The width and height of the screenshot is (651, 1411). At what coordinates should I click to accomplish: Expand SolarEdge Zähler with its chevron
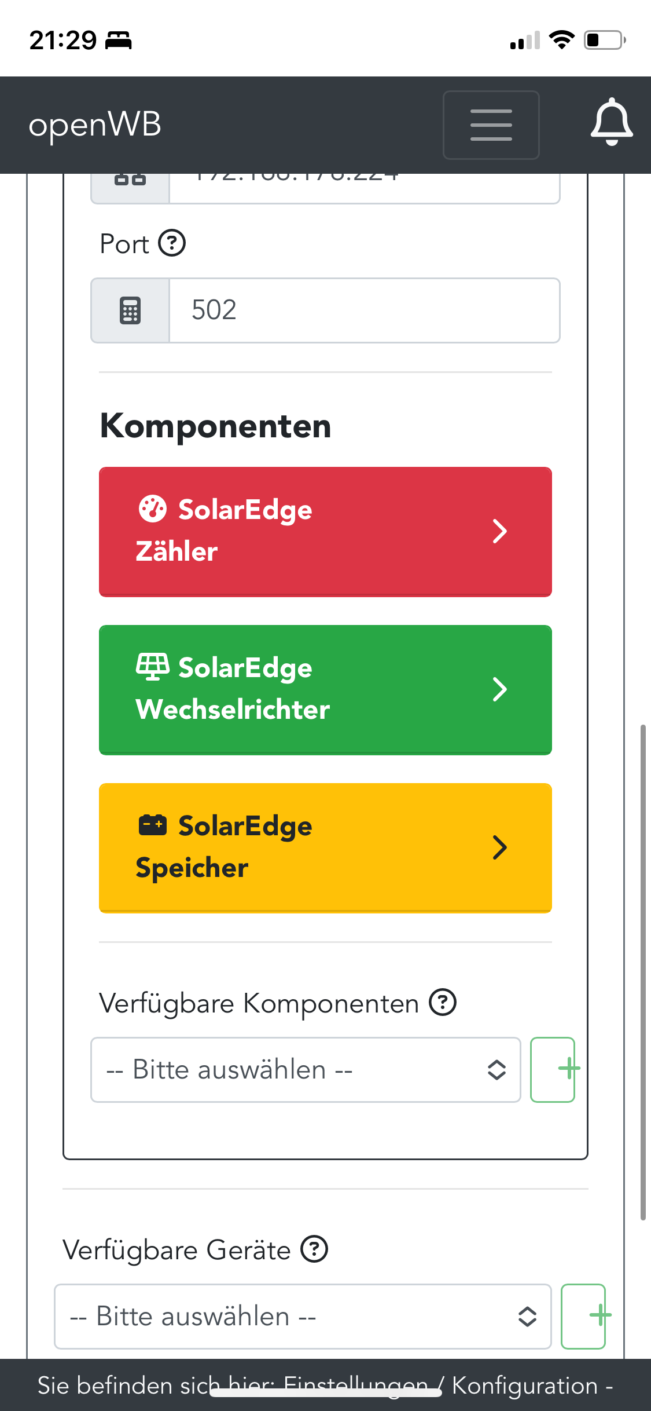click(499, 531)
